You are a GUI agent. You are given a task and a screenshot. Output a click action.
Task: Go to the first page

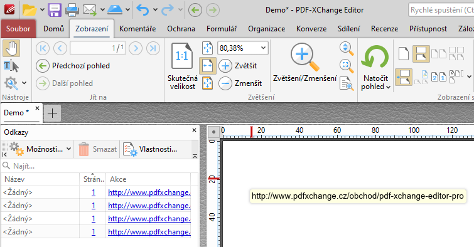(x=43, y=48)
